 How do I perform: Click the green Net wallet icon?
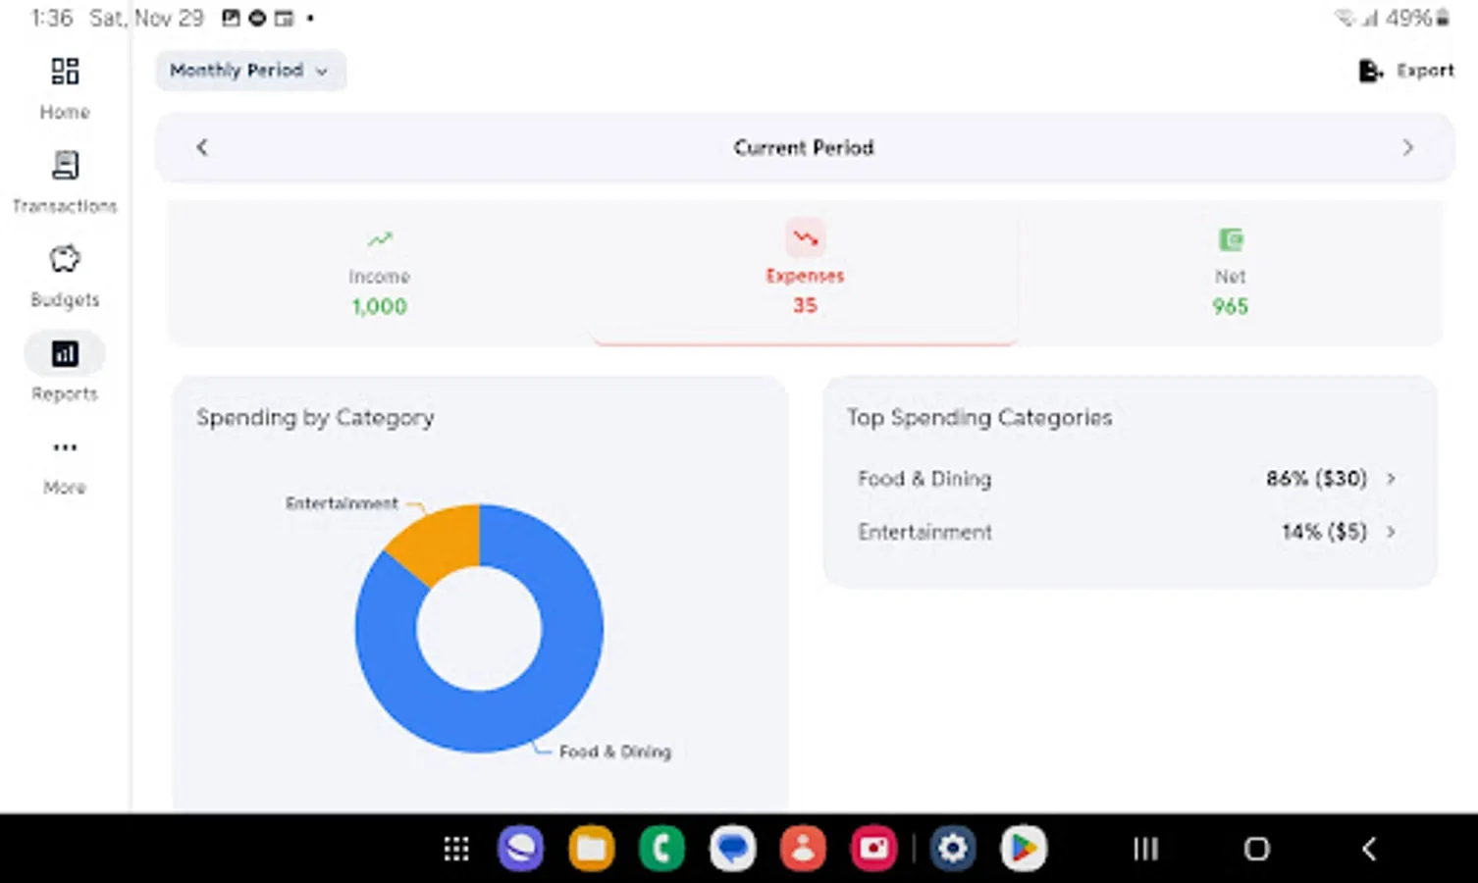tap(1230, 238)
